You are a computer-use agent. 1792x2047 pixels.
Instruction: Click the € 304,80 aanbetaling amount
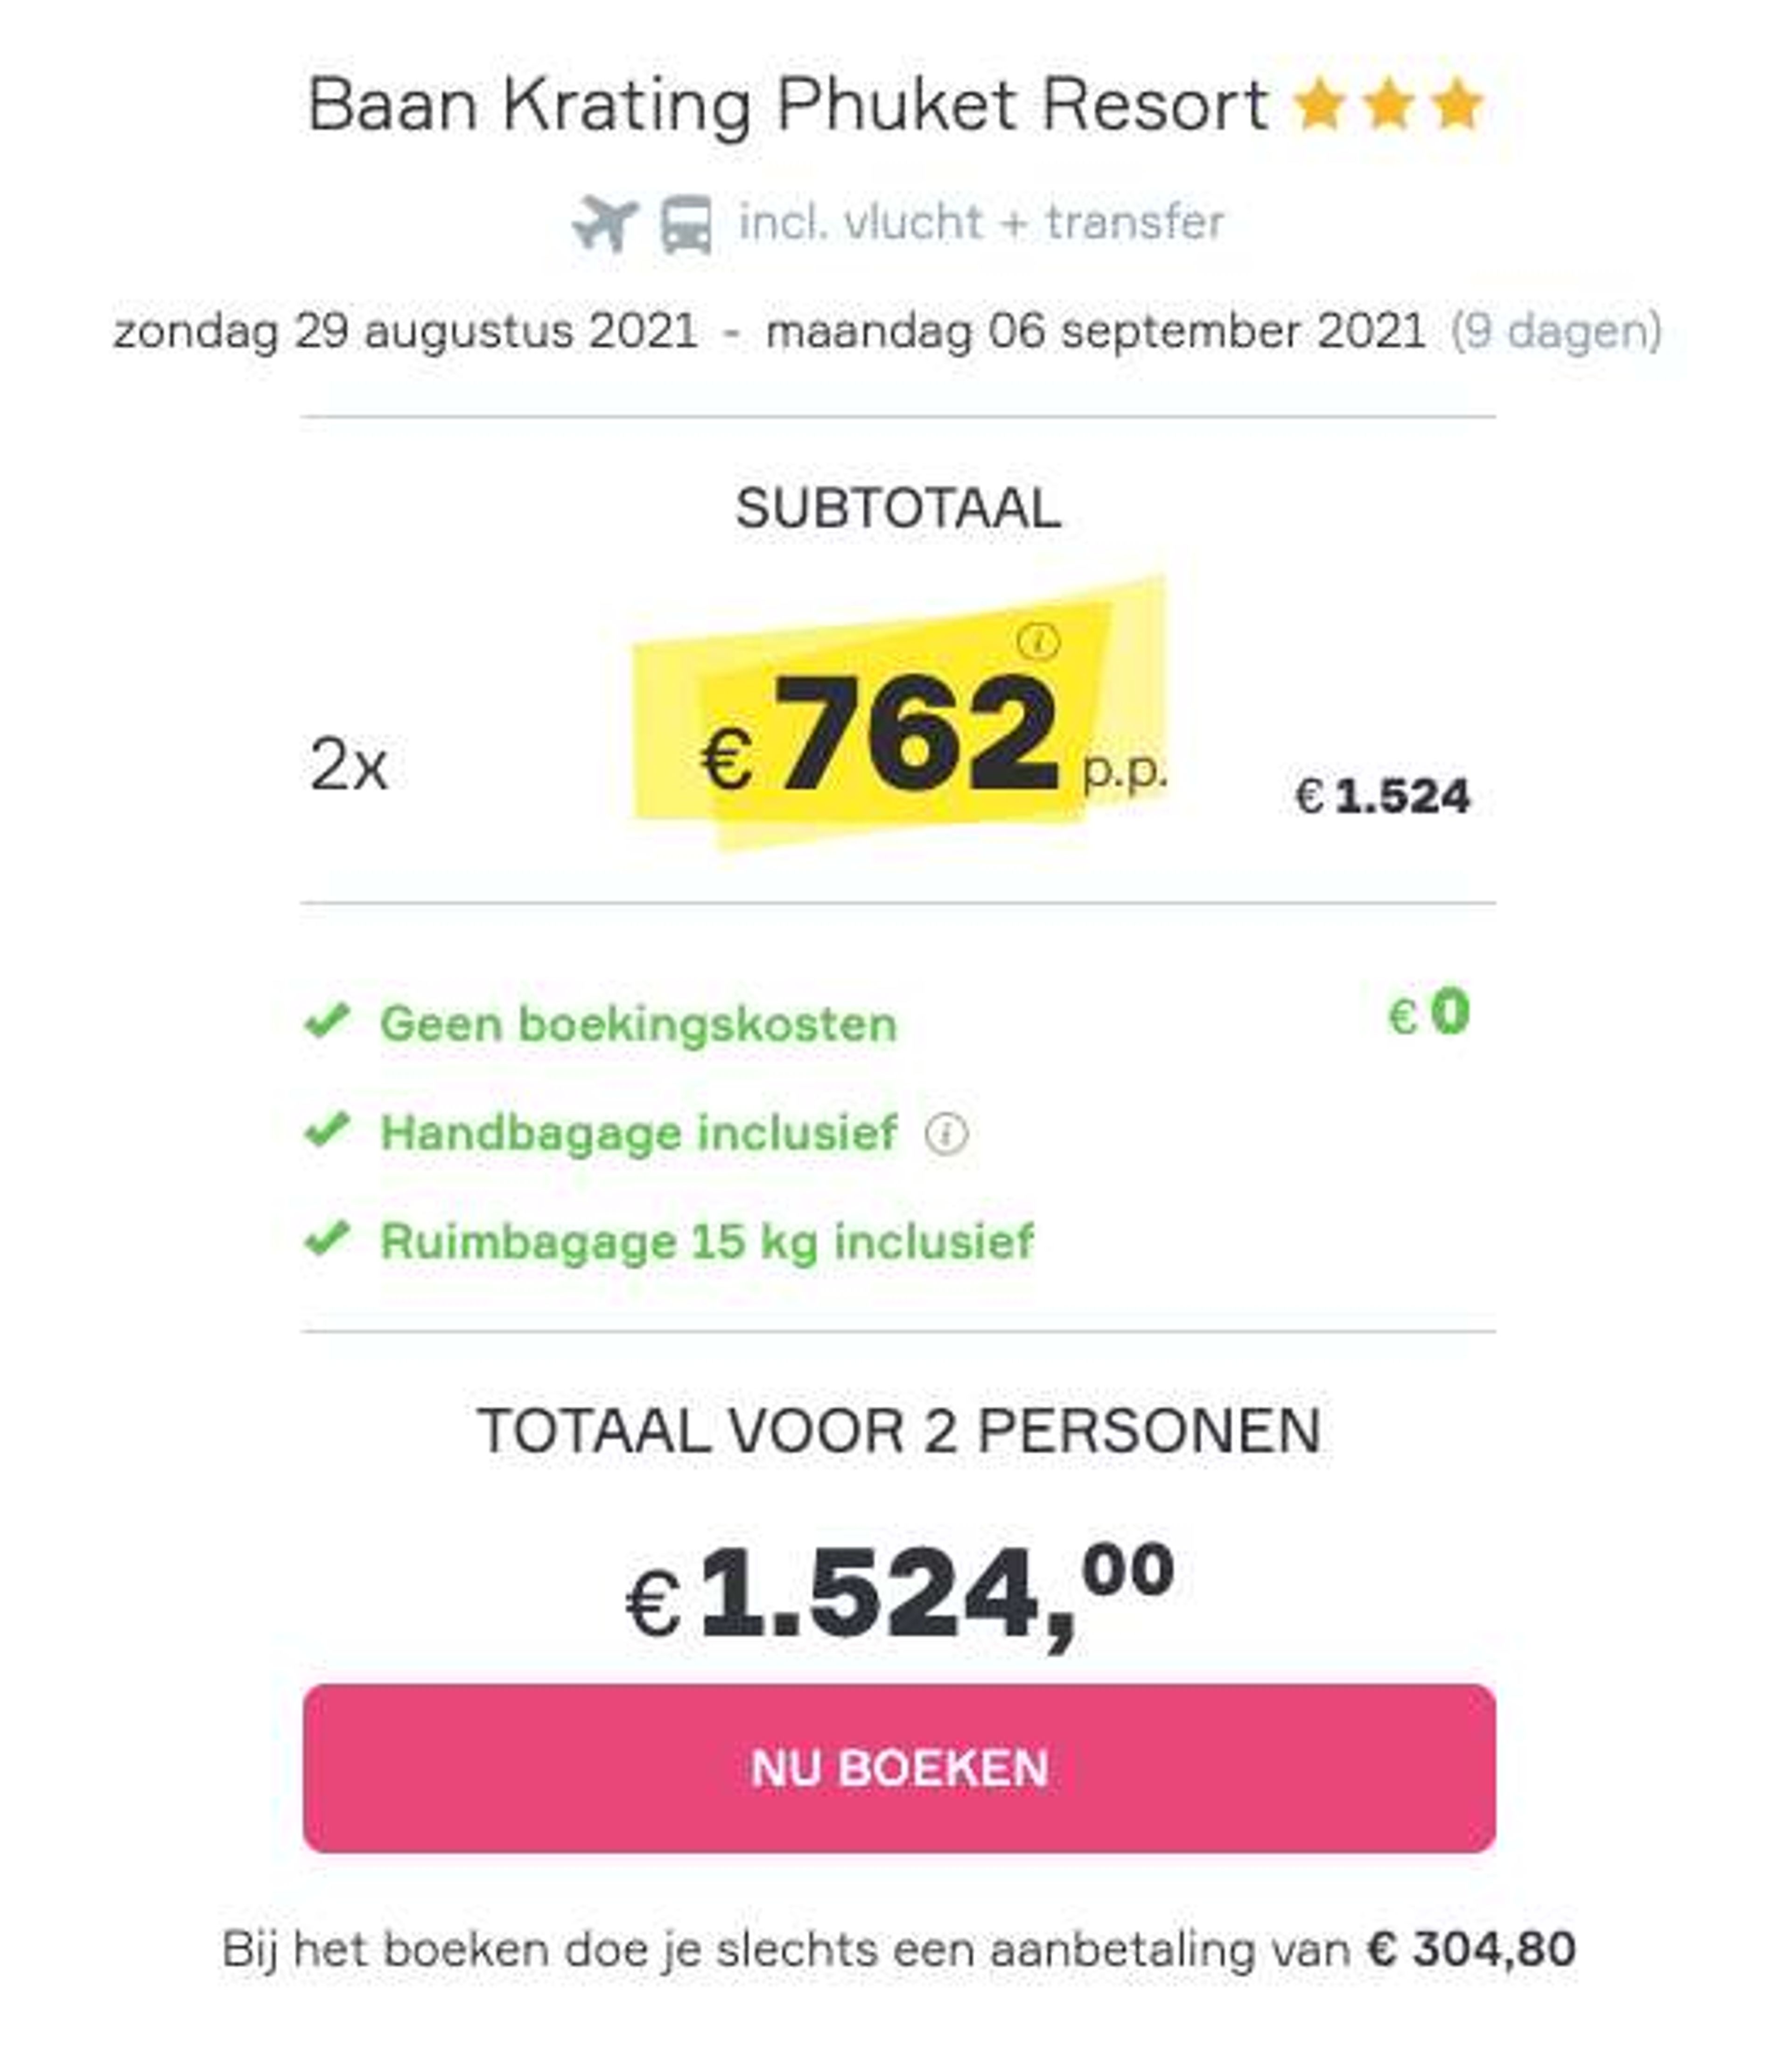pyautogui.click(x=1471, y=1949)
